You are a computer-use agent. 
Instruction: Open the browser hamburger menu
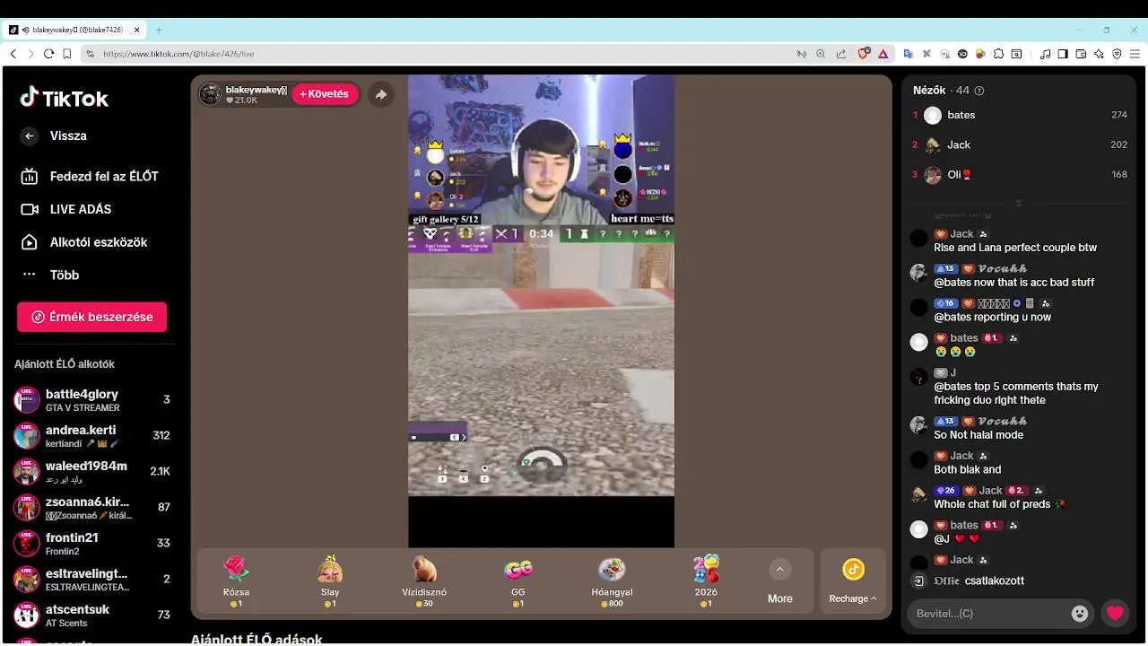pos(1135,54)
